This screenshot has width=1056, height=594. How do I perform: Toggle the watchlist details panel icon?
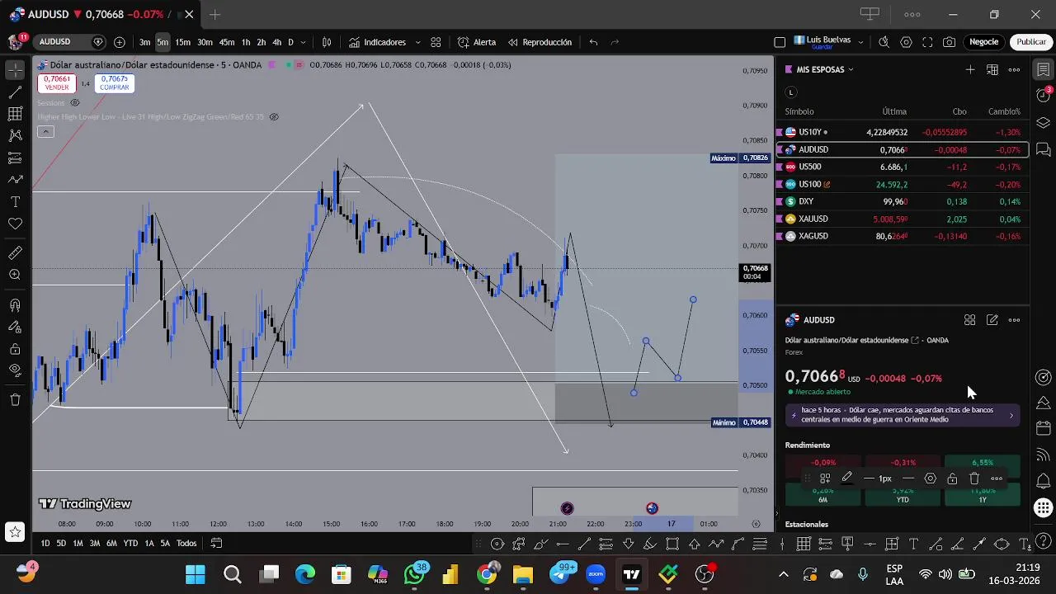1044,70
